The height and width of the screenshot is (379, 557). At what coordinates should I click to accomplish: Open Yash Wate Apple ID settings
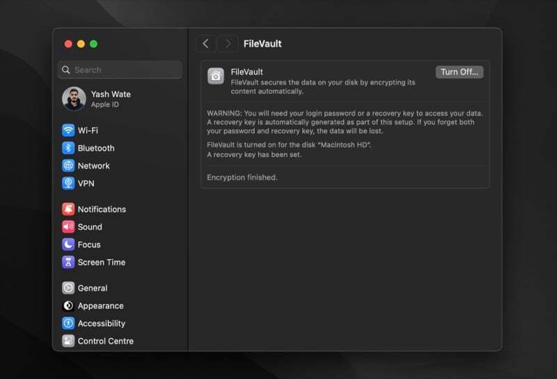(120, 99)
